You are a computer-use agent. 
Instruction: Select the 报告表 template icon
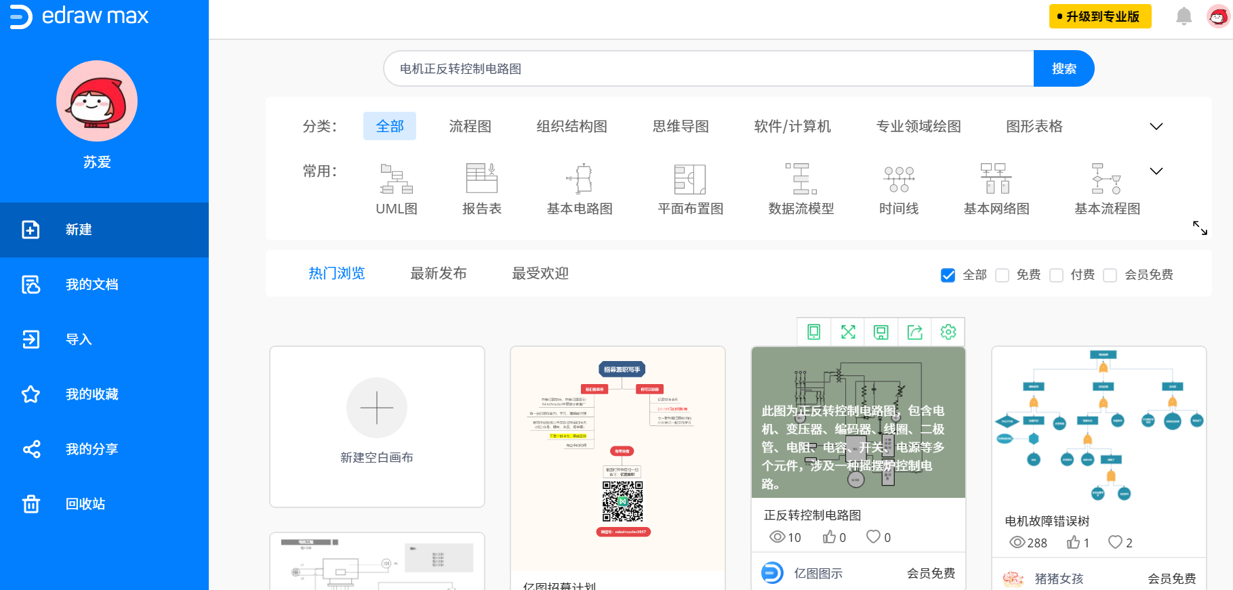[482, 179]
